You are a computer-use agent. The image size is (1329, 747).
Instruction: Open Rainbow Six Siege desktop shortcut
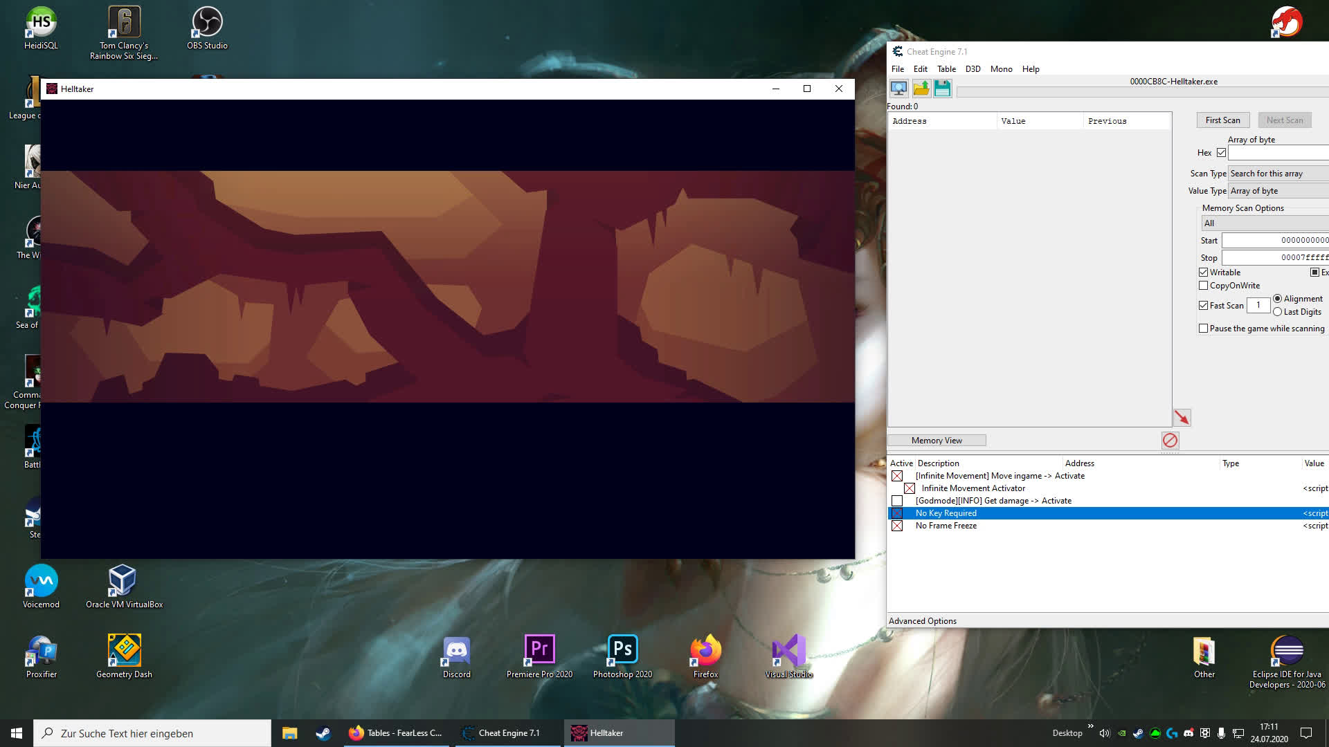pyautogui.click(x=124, y=33)
